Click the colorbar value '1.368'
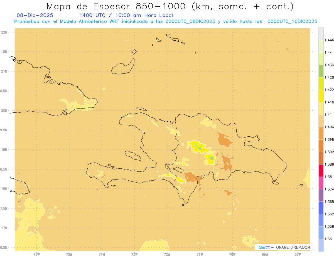 click(x=329, y=202)
